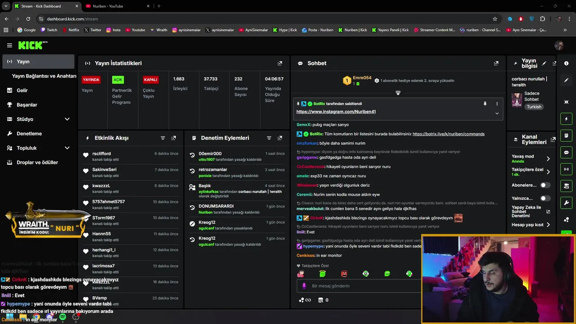Unpin the BotRix pinned message
The width and height of the screenshot is (576, 324).
pyautogui.click(x=485, y=104)
